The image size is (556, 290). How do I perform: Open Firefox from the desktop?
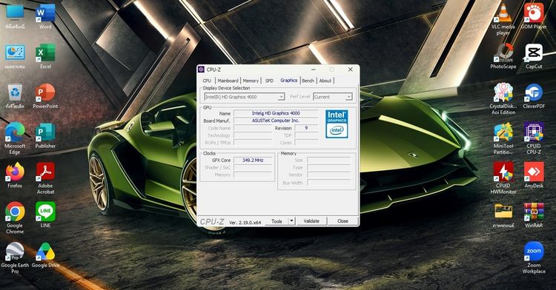(15, 175)
